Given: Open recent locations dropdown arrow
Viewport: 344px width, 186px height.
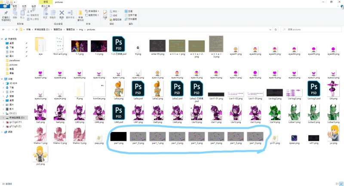Looking at the screenshot, I should pyautogui.click(x=13, y=30).
